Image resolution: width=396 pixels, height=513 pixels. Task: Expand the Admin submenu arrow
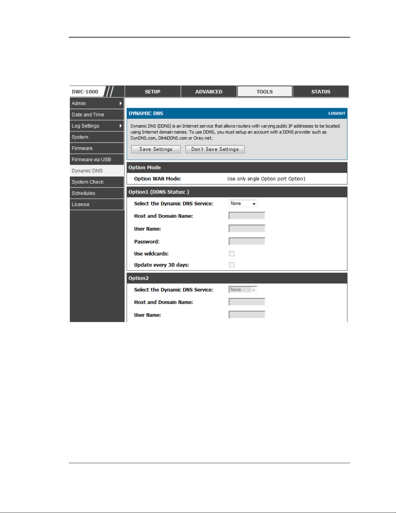(x=121, y=103)
